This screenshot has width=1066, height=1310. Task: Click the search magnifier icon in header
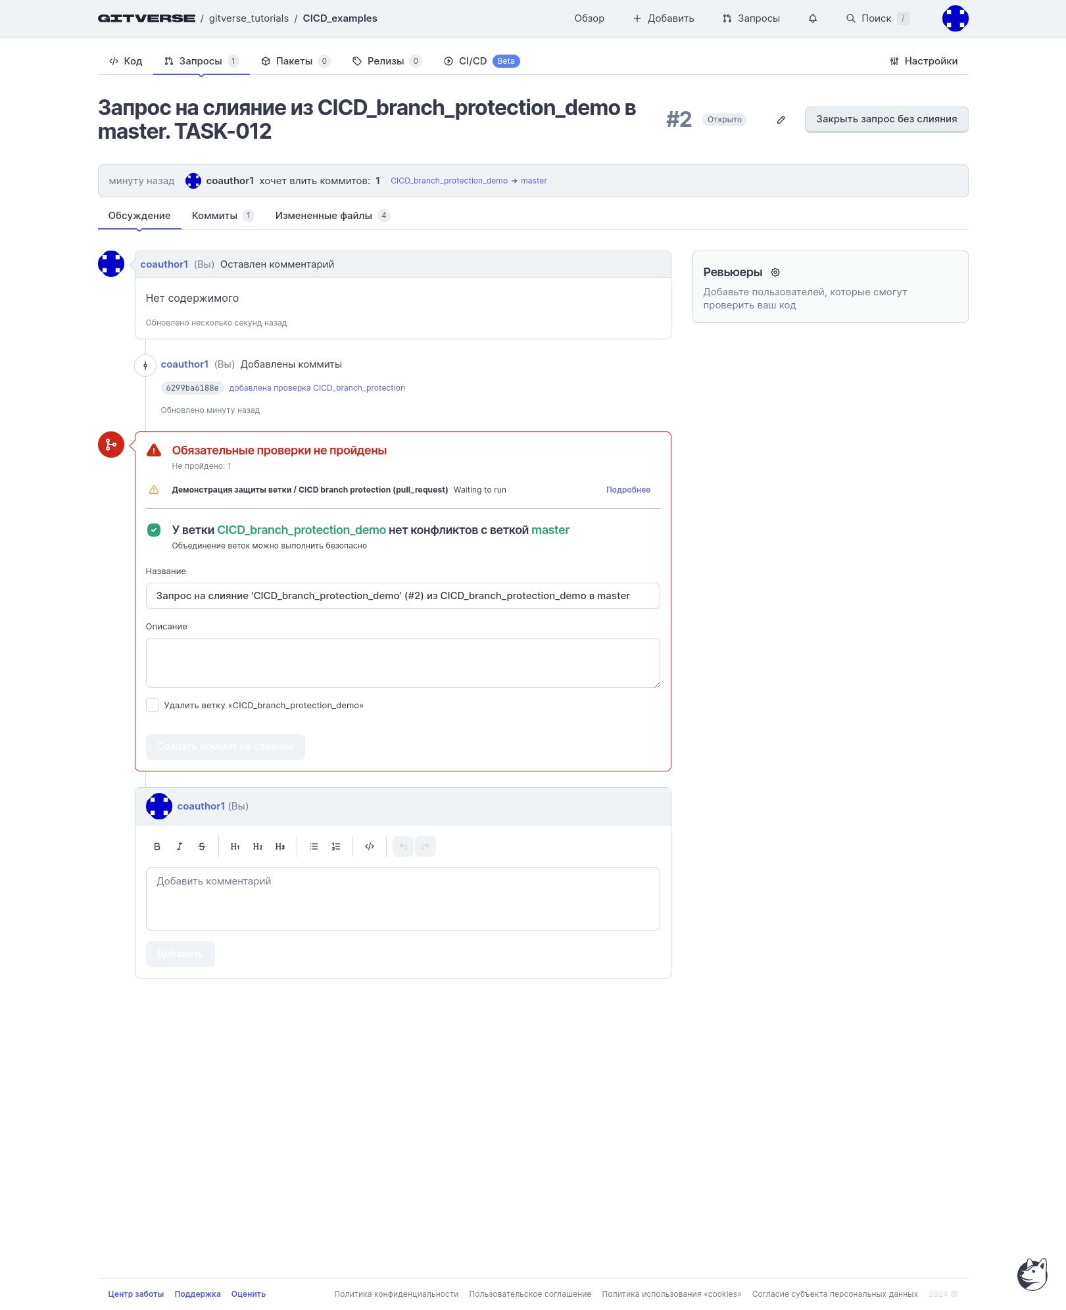coord(850,18)
